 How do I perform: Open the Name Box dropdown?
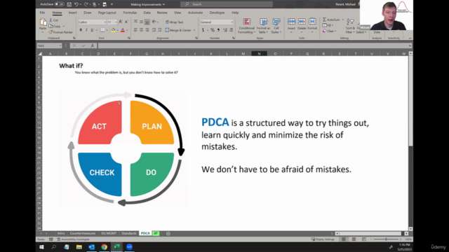(x=60, y=45)
